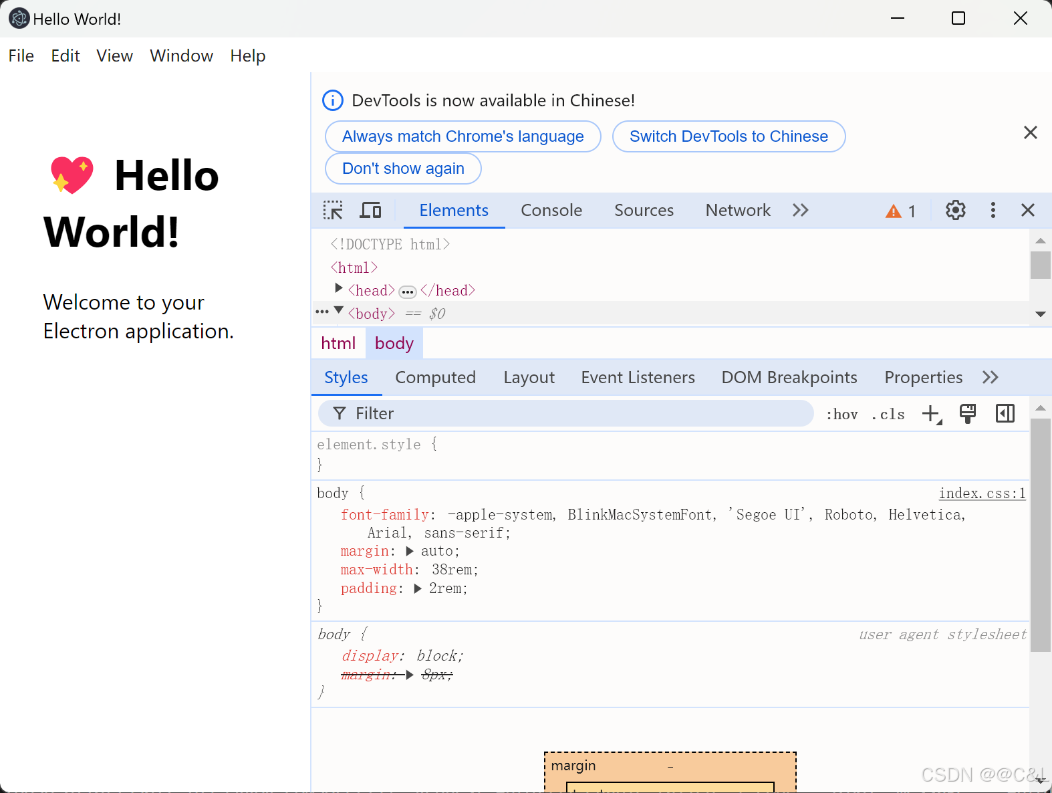Toggle the device toolbar icon
The image size is (1052, 793).
pos(370,211)
